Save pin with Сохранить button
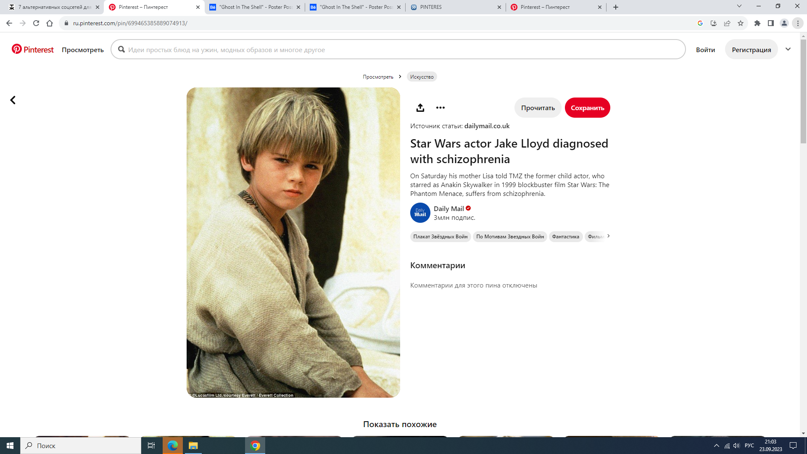Image resolution: width=807 pixels, height=454 pixels. 587,108
